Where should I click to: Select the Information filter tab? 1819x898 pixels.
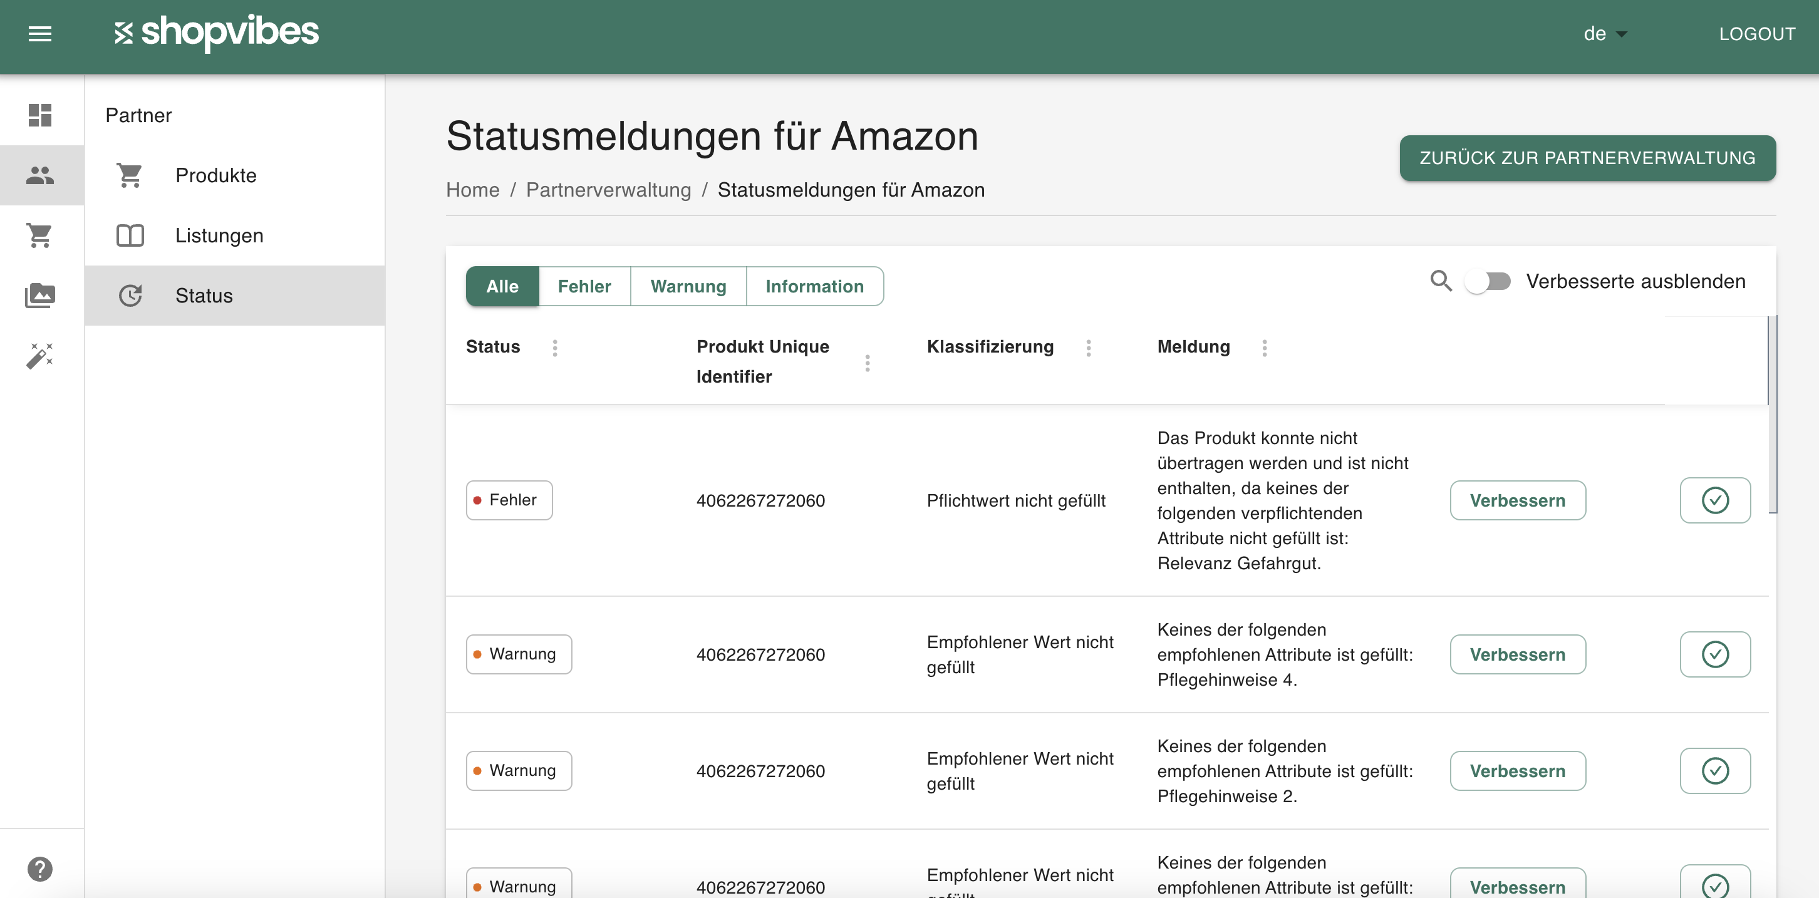[x=815, y=286]
